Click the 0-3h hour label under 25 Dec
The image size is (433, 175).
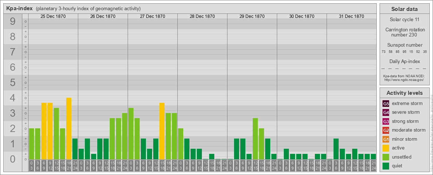(x=31, y=166)
